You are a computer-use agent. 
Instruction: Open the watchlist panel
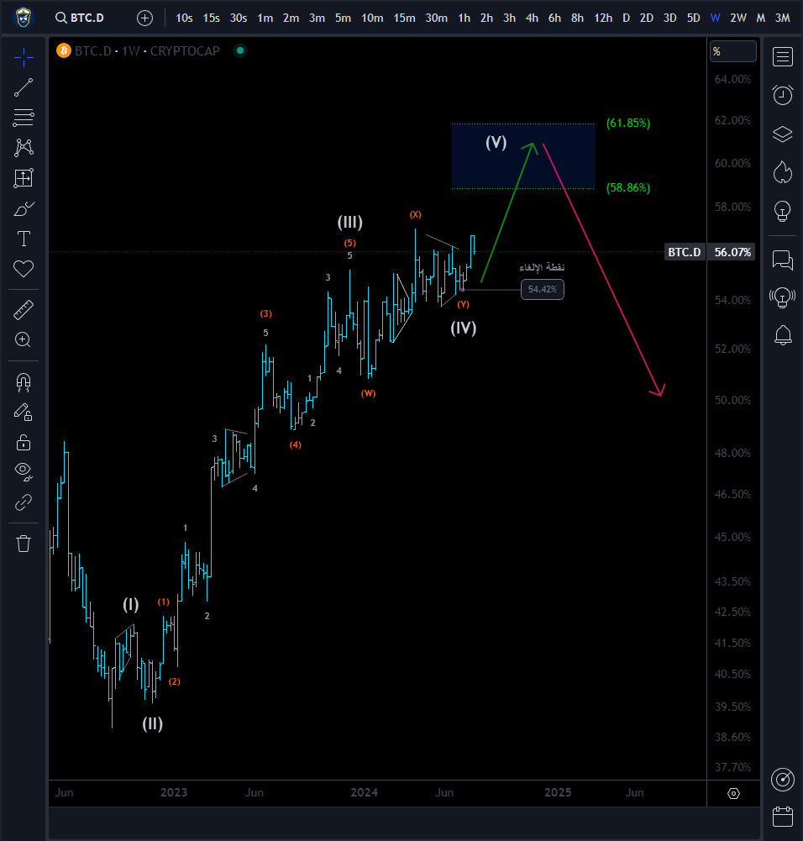click(783, 57)
